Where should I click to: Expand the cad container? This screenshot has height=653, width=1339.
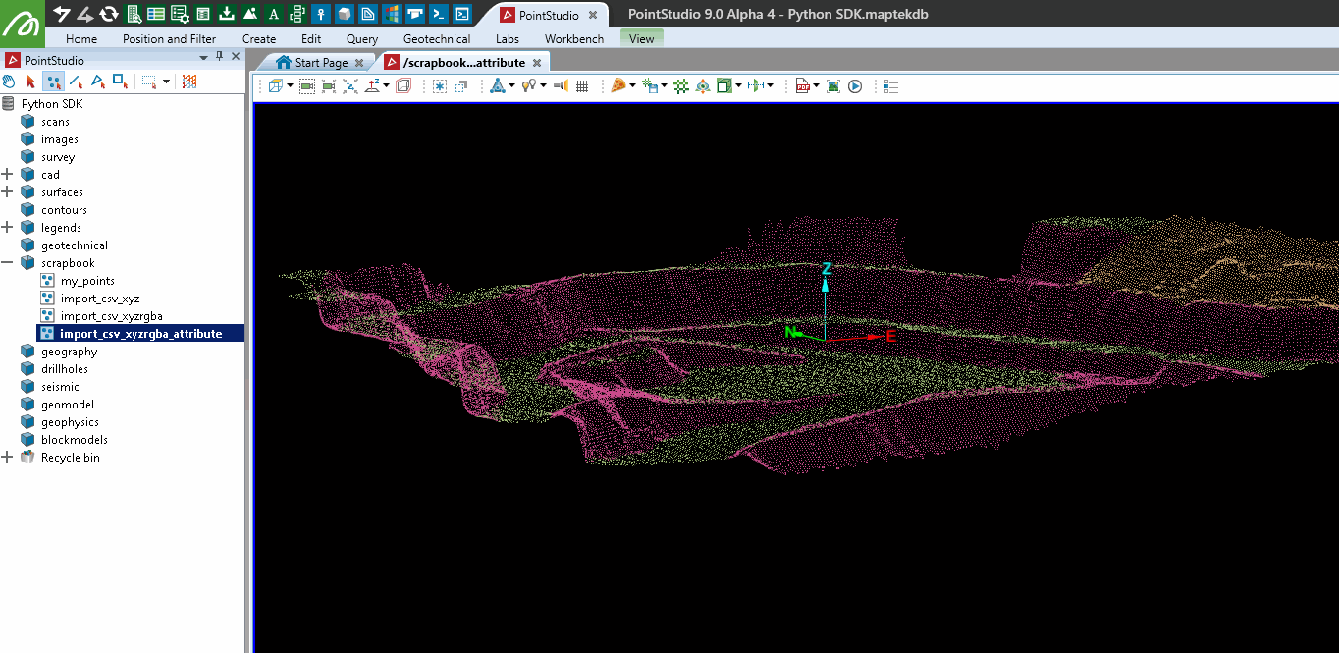coord(8,175)
